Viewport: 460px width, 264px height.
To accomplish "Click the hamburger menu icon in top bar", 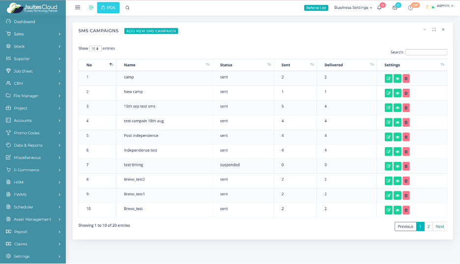I will coord(78,8).
